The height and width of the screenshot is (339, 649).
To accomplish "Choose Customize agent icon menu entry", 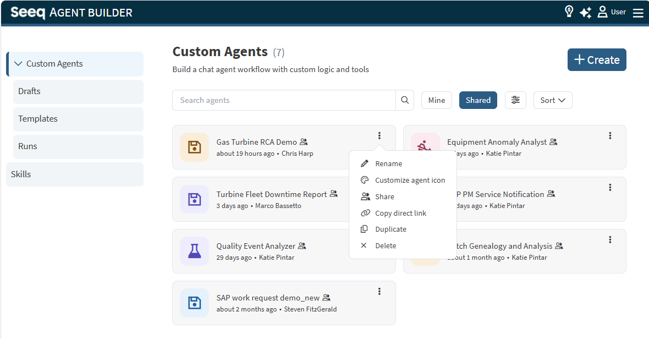I will point(403,180).
